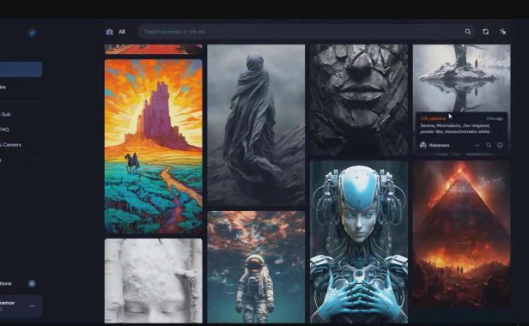The height and width of the screenshot is (326, 529).
Task: Open the burning pyramid image
Action: click(x=461, y=233)
